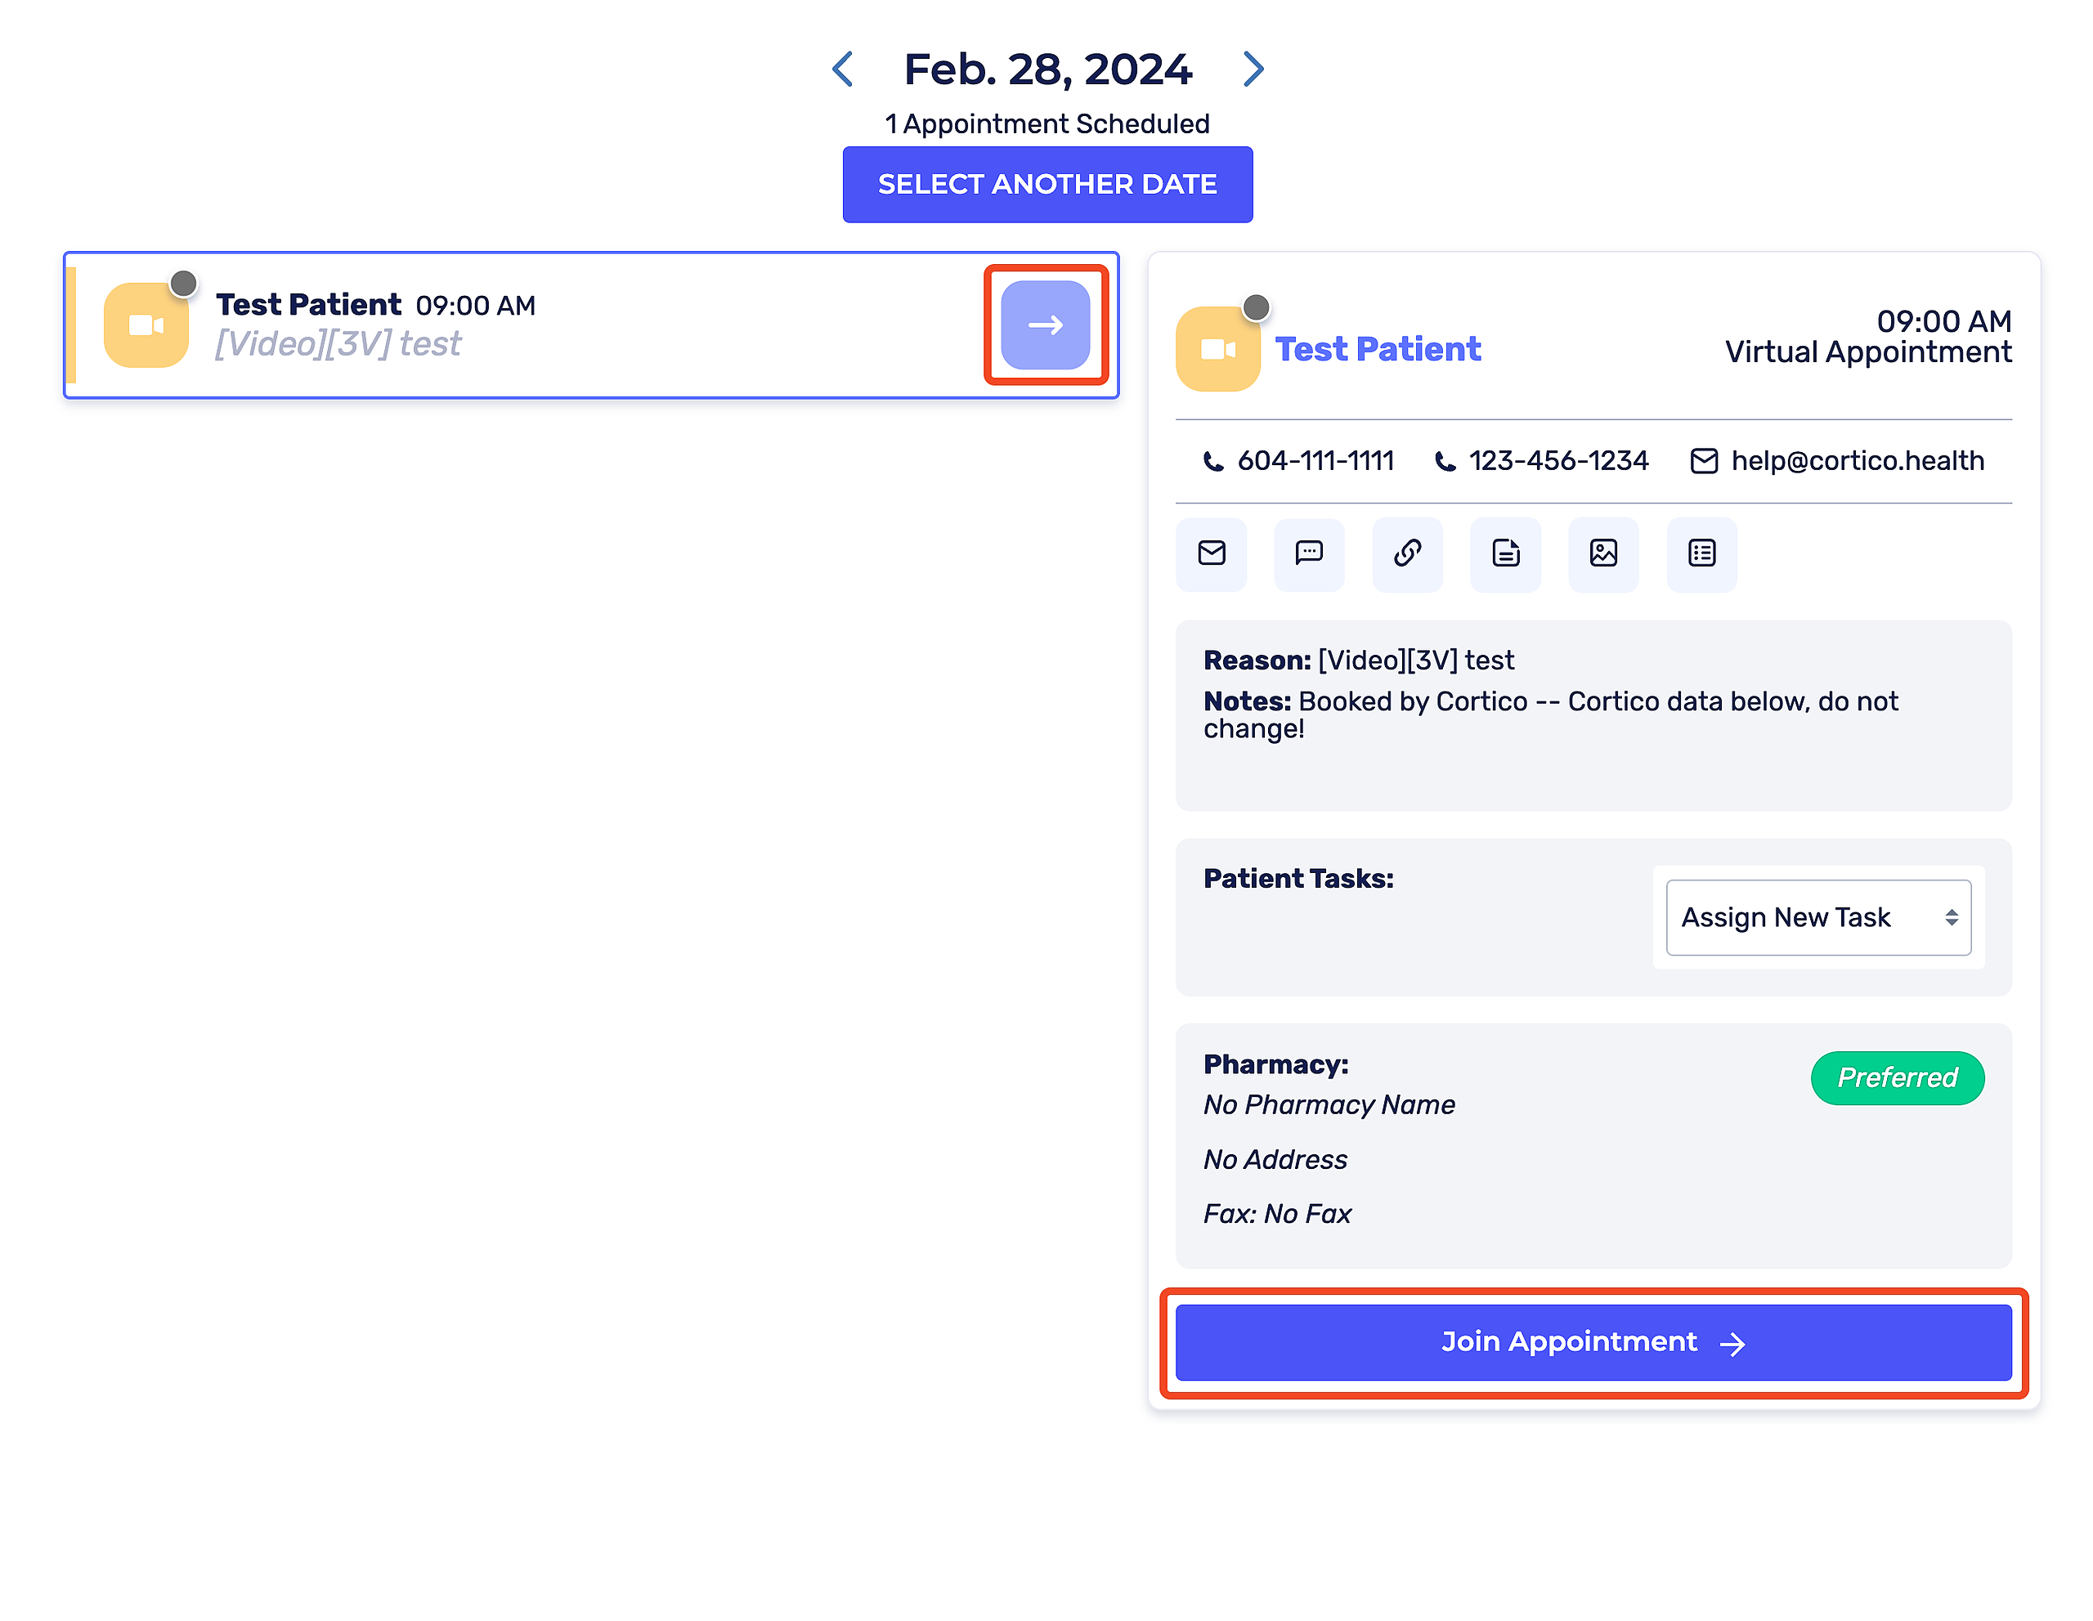The height and width of the screenshot is (1621, 2093).
Task: Open the document file action icon
Action: pos(1505,553)
